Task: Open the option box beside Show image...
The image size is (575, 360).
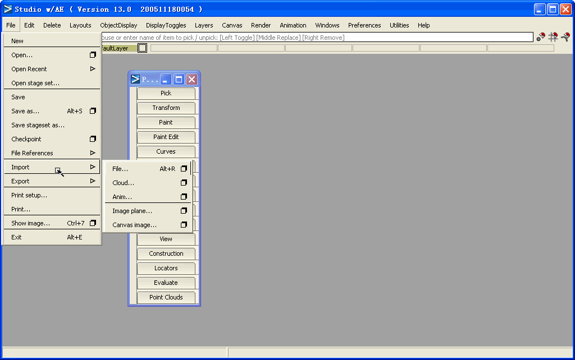Action: 93,223
